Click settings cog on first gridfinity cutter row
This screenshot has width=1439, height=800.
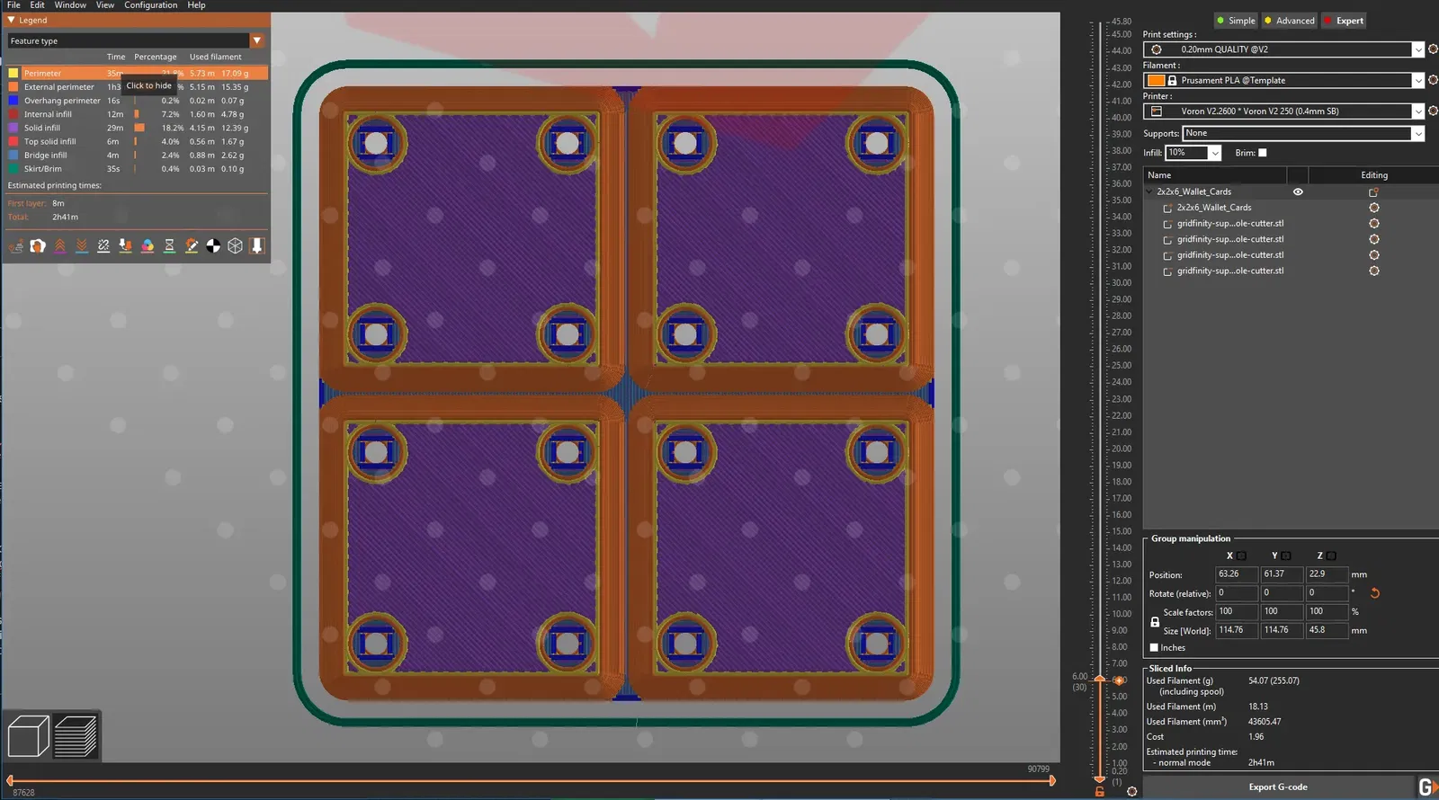coord(1374,224)
